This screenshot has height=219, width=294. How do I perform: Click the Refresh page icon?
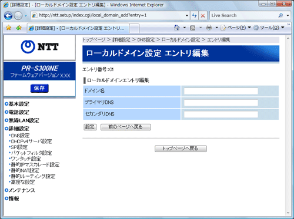194,15
